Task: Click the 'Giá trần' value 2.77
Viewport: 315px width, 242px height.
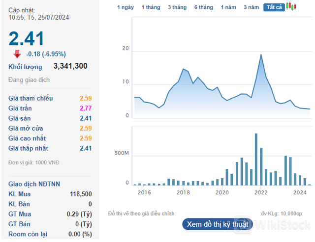Action: (85, 108)
